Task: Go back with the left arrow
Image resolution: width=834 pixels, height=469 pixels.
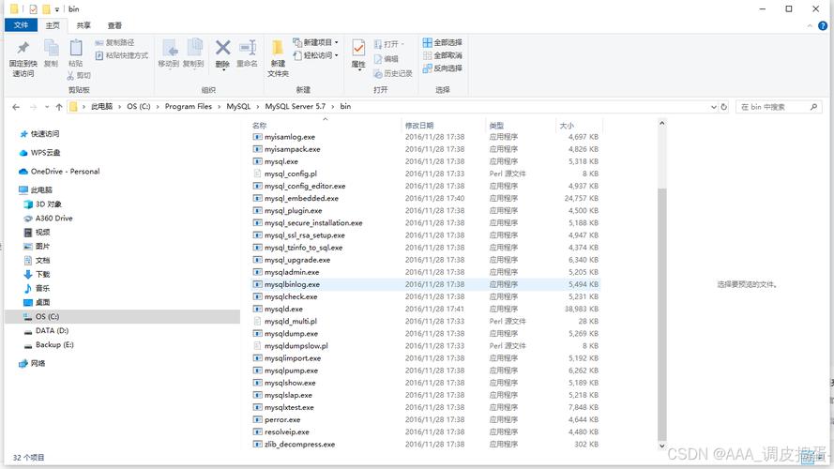Action: [16, 107]
